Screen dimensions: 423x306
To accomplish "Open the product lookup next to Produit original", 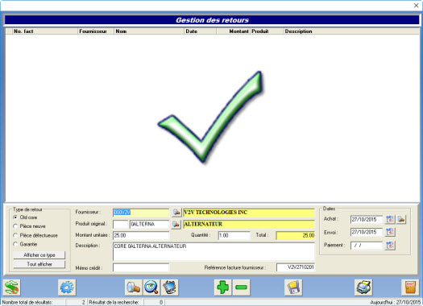I will click(x=176, y=225).
